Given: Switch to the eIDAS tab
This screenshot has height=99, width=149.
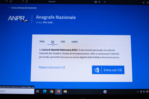Looking at the screenshot, I should pyautogui.click(x=74, y=42).
